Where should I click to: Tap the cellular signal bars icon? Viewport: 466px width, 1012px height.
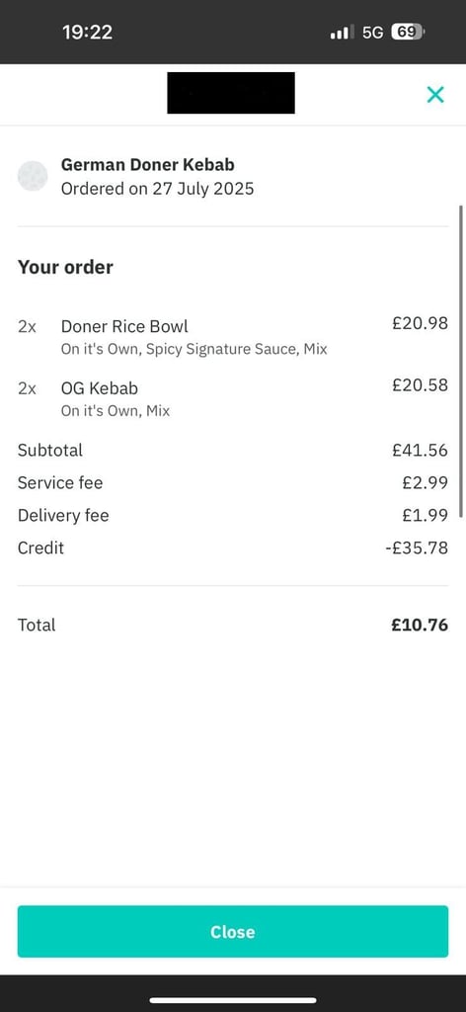coord(342,32)
